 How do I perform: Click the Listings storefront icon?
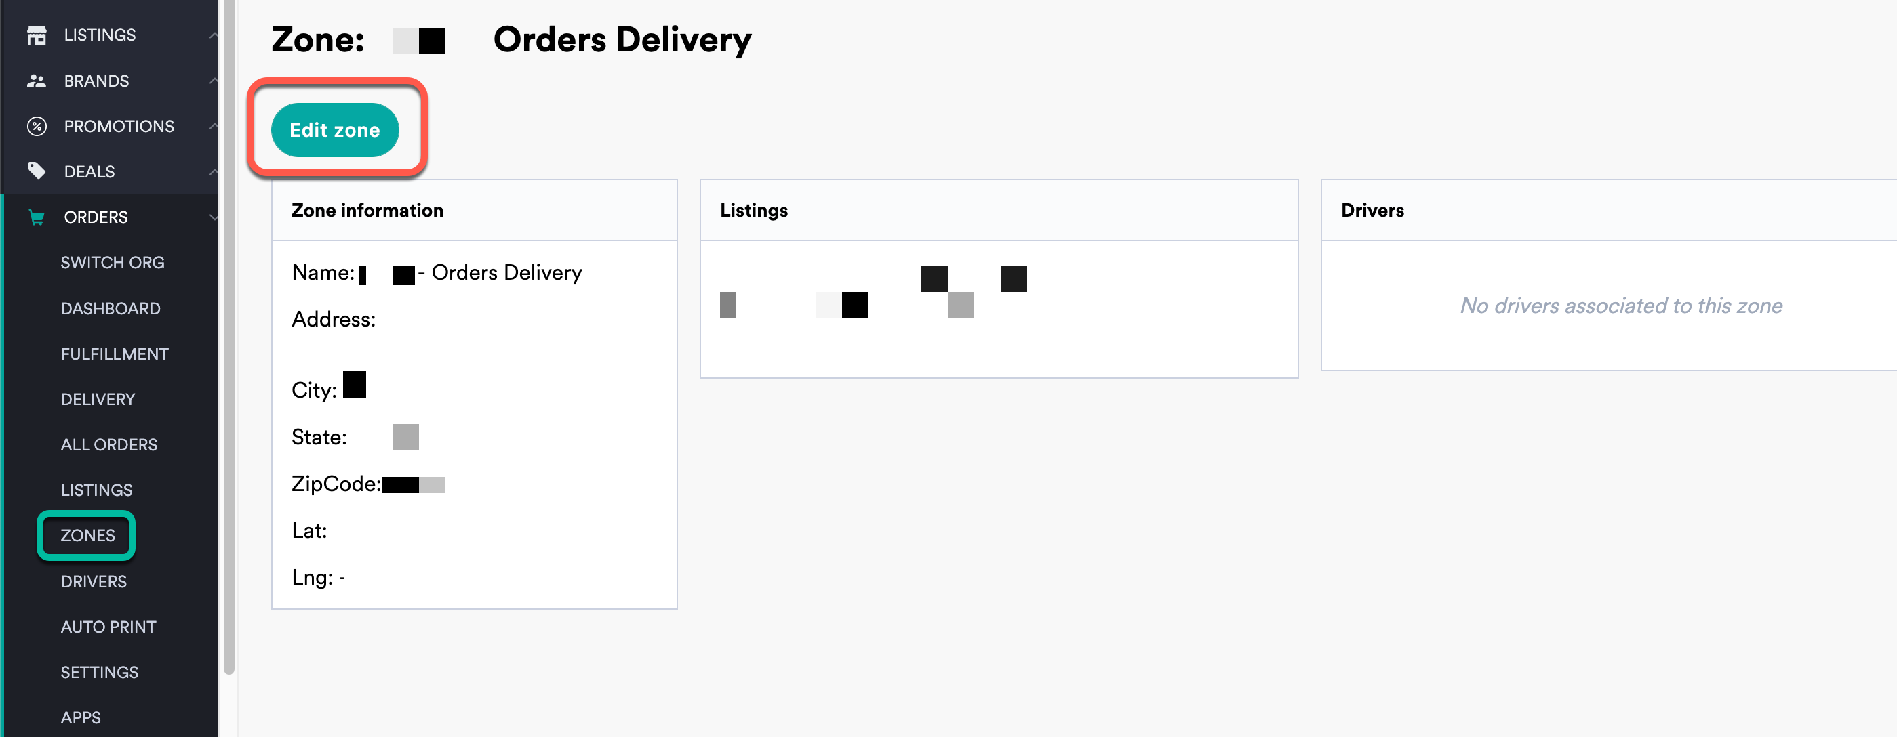[x=37, y=33]
